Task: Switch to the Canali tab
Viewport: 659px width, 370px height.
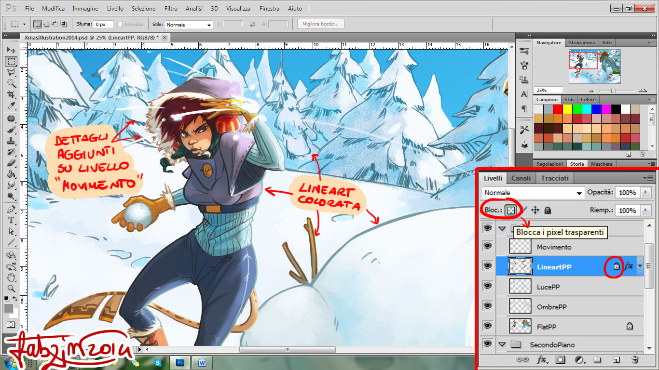Action: [521, 178]
